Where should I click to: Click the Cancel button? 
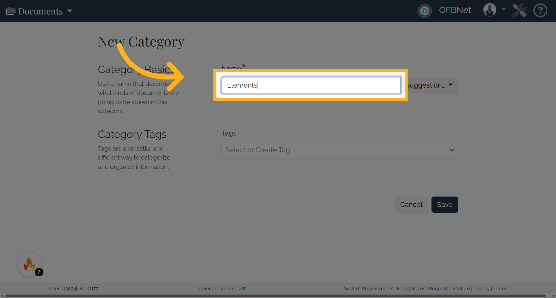pyautogui.click(x=411, y=205)
